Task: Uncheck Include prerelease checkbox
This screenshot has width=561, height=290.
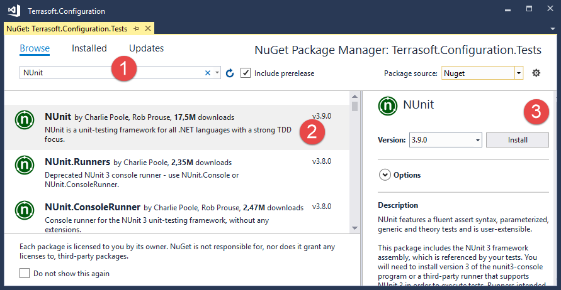Action: click(246, 73)
